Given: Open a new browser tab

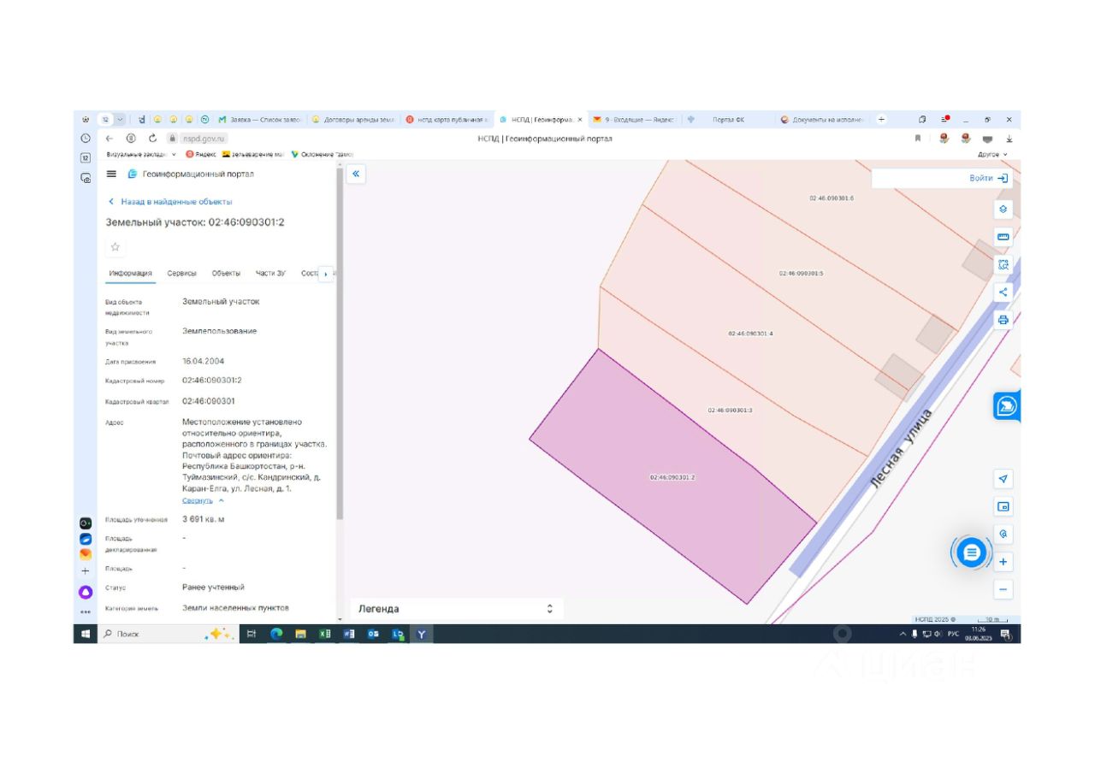Looking at the screenshot, I should (882, 119).
